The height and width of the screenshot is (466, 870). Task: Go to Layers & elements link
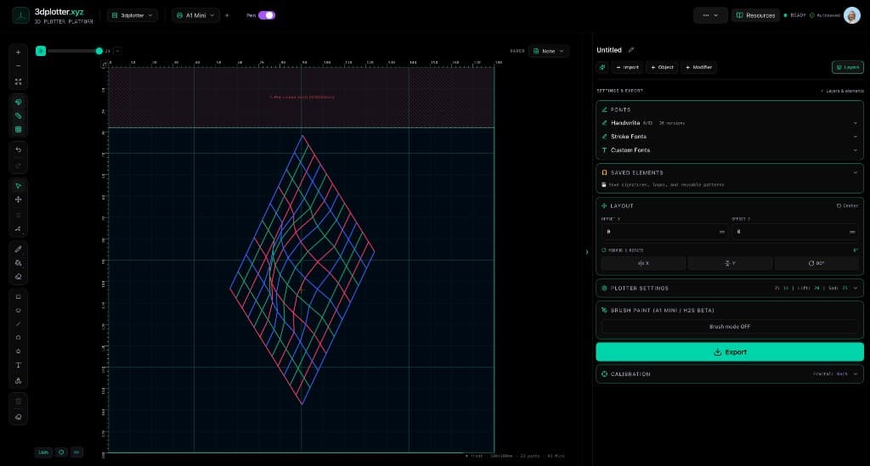842,91
